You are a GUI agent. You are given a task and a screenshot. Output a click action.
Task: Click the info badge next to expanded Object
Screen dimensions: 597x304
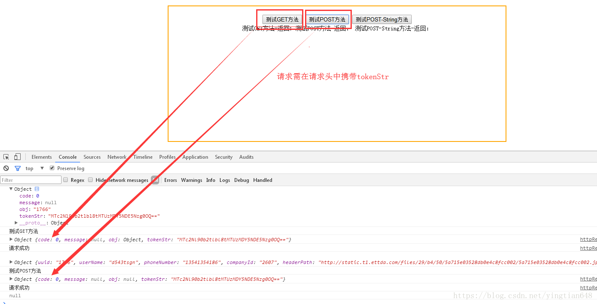pyautogui.click(x=37, y=189)
